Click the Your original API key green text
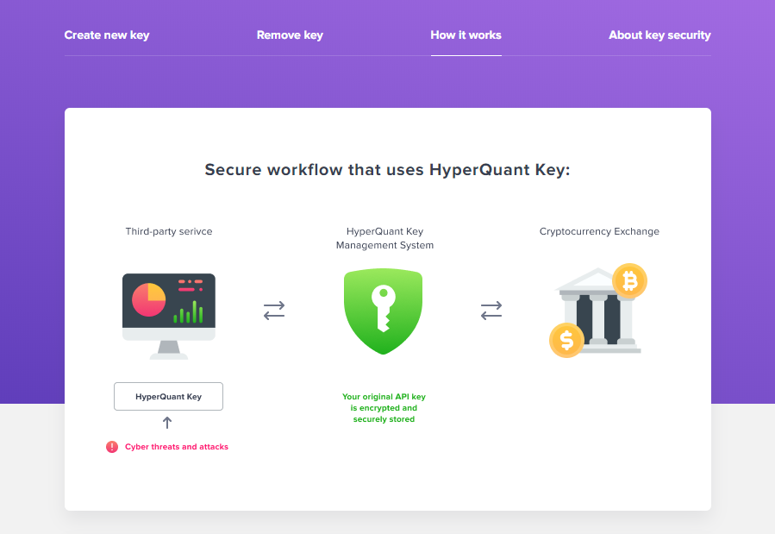This screenshot has width=775, height=534. [x=384, y=408]
